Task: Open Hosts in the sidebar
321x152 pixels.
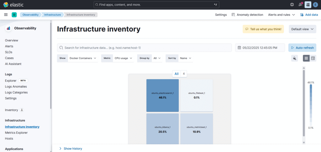Action: click(9, 139)
